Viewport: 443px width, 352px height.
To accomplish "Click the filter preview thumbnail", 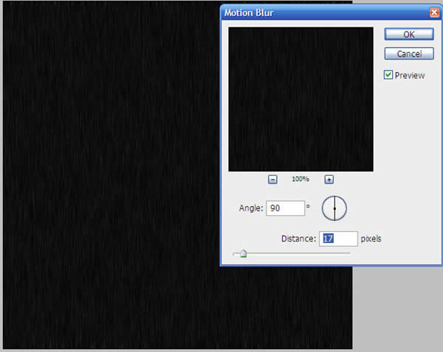I will click(x=301, y=99).
